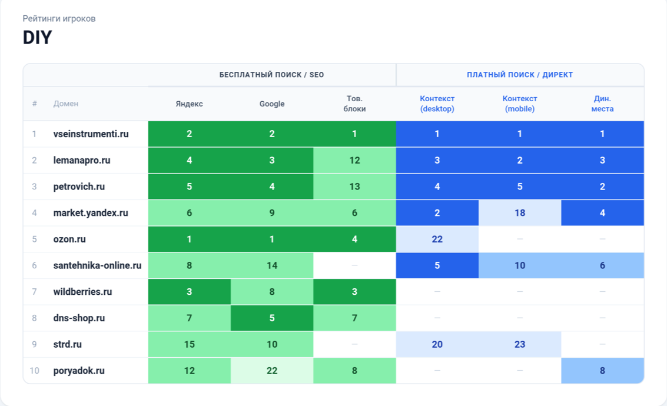Click Google value 22 for poryadok.ru
Screen dimensions: 667x406
coord(272,371)
